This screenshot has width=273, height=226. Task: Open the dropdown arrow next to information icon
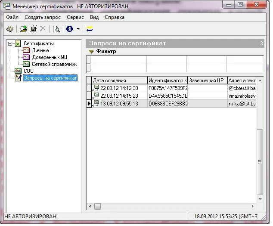coord(78,29)
